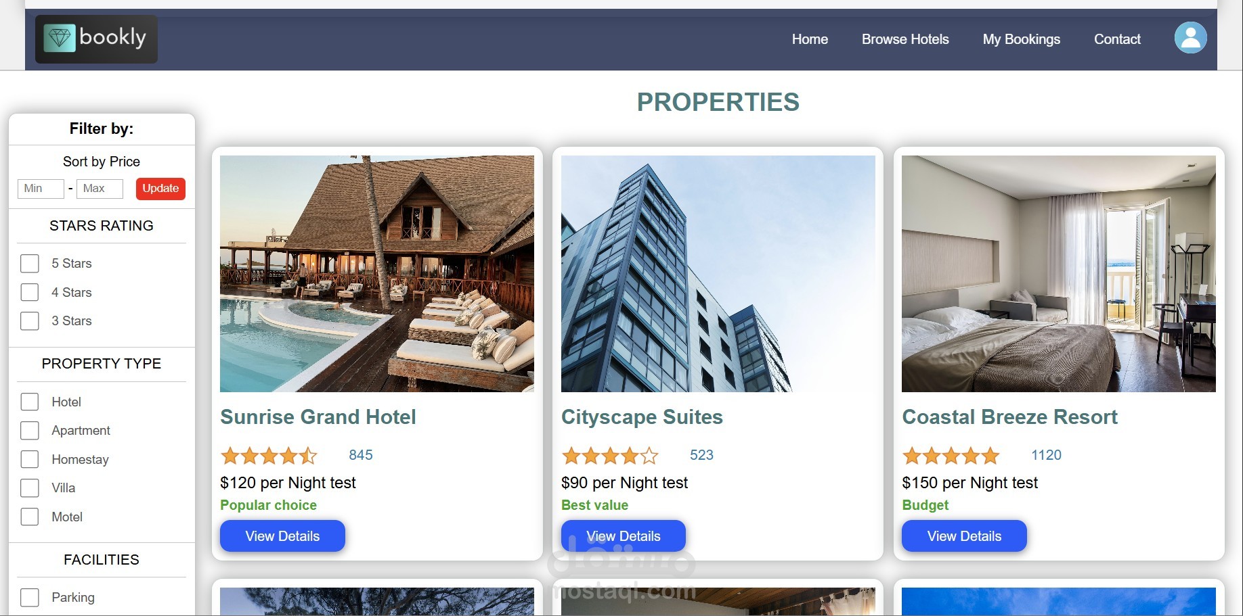Click the Min price input field

(x=41, y=189)
